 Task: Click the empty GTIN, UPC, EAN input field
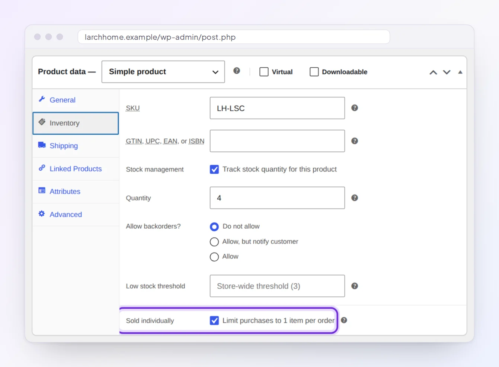277,141
